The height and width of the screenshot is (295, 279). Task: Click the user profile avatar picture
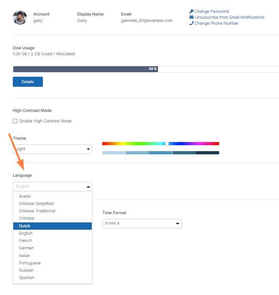click(x=20, y=17)
